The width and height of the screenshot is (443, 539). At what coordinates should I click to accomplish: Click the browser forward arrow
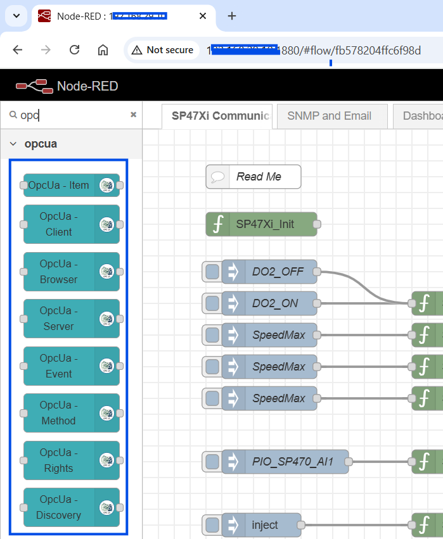pyautogui.click(x=46, y=50)
